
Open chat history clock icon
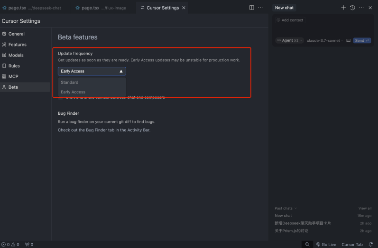coord(352,8)
